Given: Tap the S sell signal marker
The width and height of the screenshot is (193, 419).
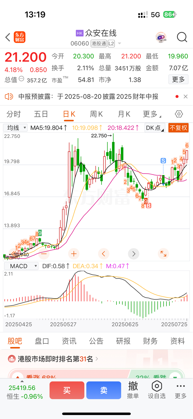Looking at the screenshot, I should pos(163,161).
